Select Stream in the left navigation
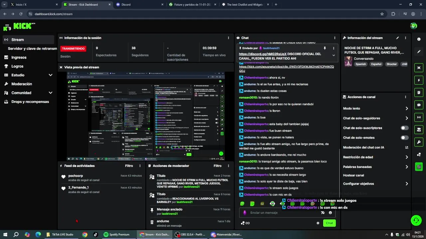426x239 pixels. (x=28, y=40)
